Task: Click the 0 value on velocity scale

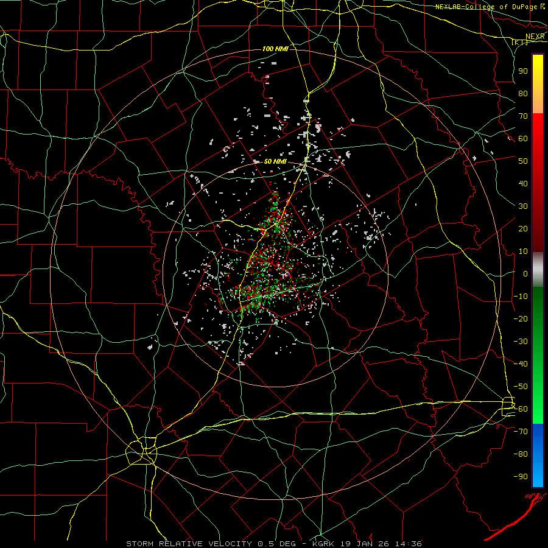Action: point(525,273)
